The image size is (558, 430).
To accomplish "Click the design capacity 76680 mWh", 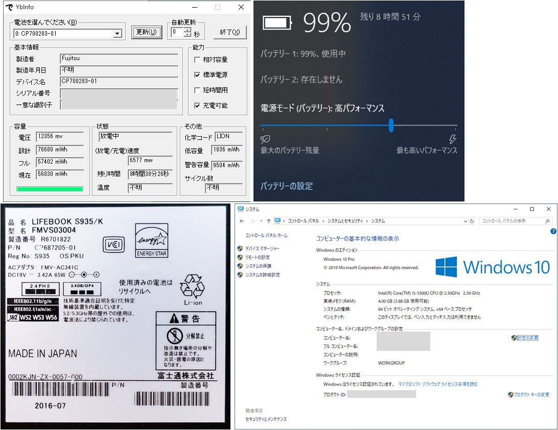I will (60, 149).
